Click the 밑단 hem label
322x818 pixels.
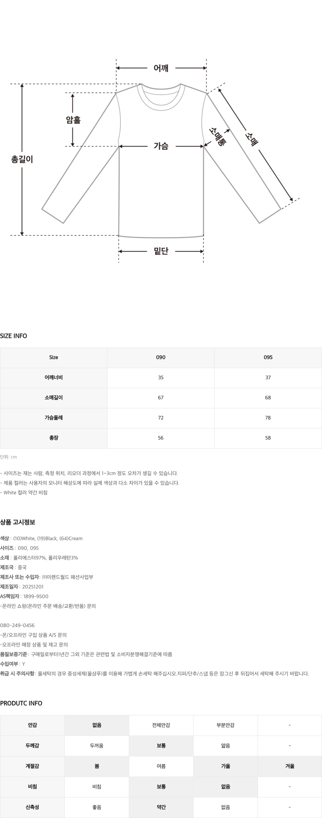(x=161, y=251)
